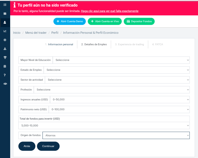
Task: Open the Perfil breadcrumb link
Action: pyautogui.click(x=55, y=33)
